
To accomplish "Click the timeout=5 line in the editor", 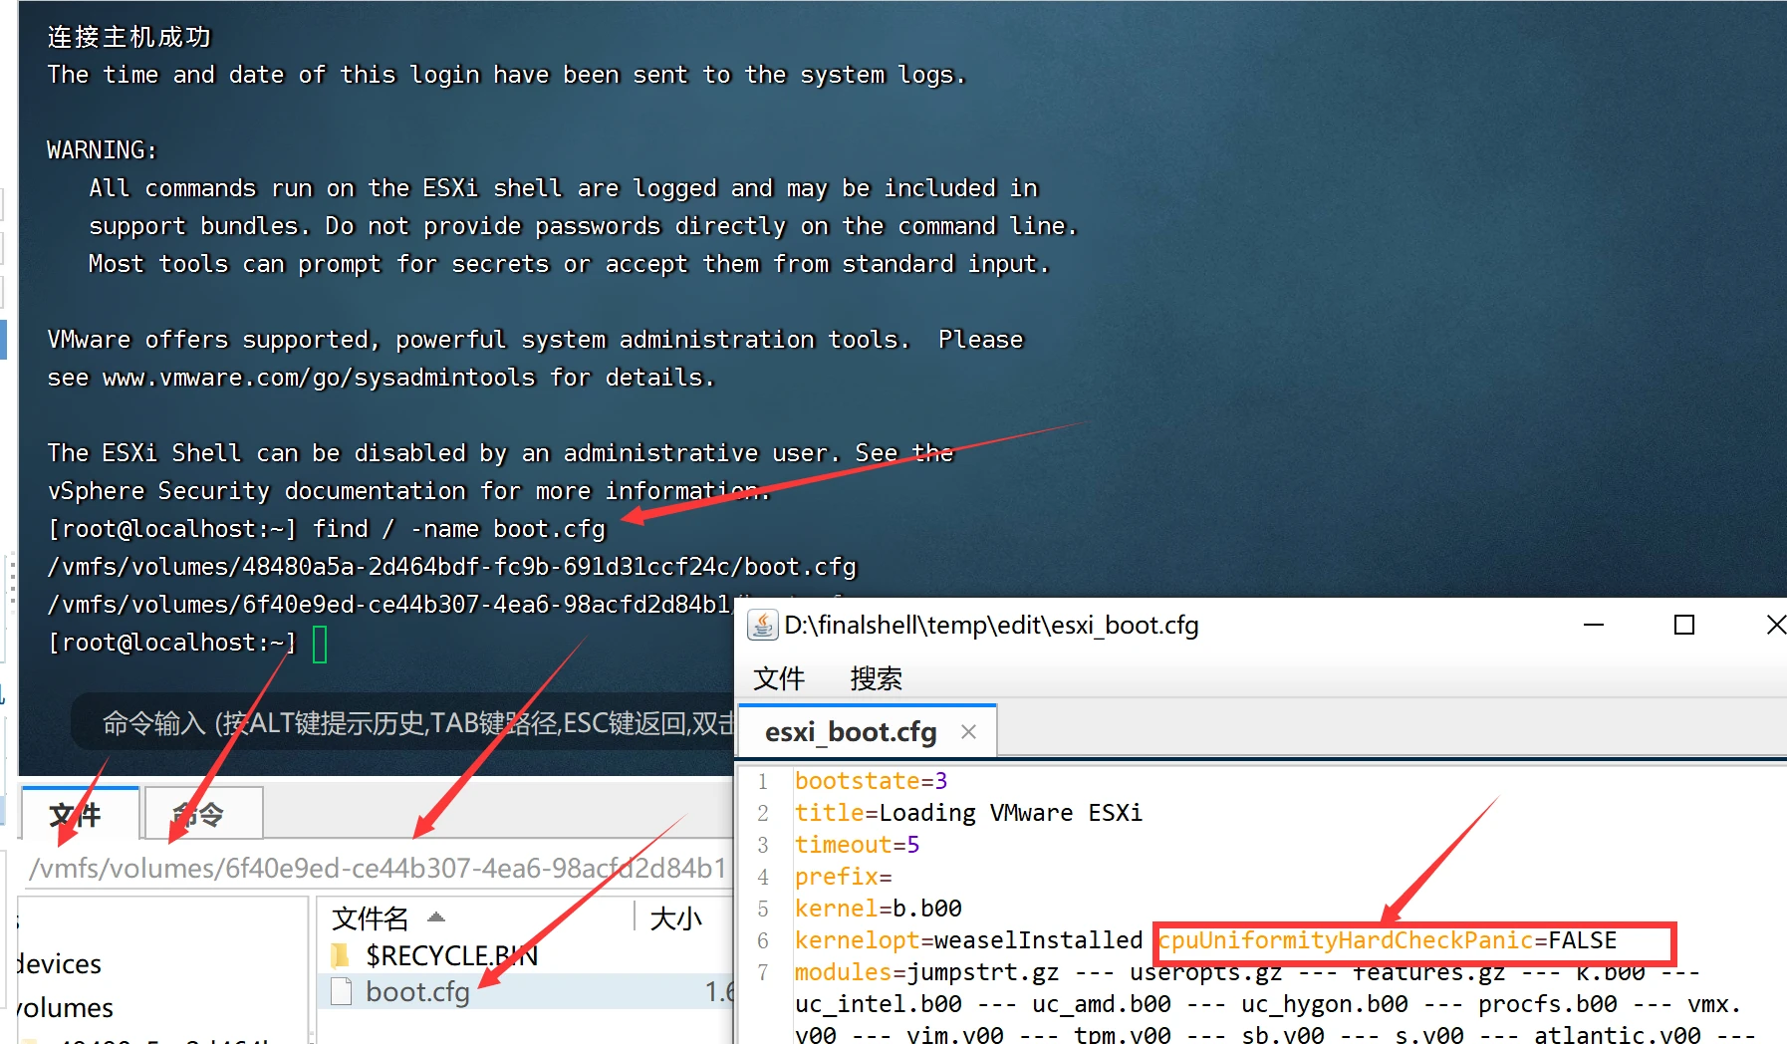I will 857,845.
